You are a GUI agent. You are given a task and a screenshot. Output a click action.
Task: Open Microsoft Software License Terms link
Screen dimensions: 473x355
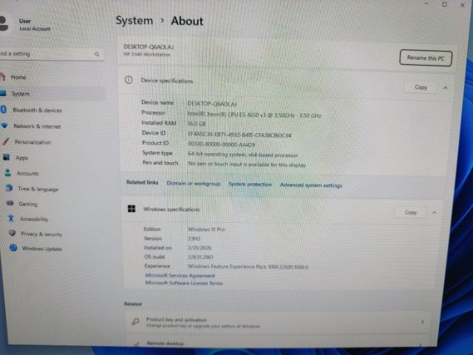click(184, 283)
